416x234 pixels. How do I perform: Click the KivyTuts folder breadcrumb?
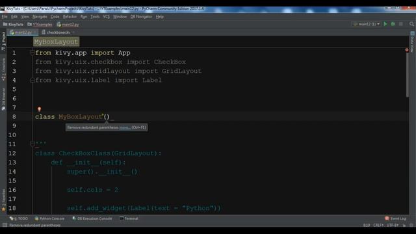tap(13, 25)
